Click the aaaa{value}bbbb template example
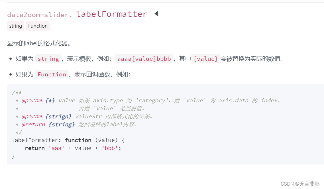This screenshot has width=324, height=189. pyautogui.click(x=144, y=59)
